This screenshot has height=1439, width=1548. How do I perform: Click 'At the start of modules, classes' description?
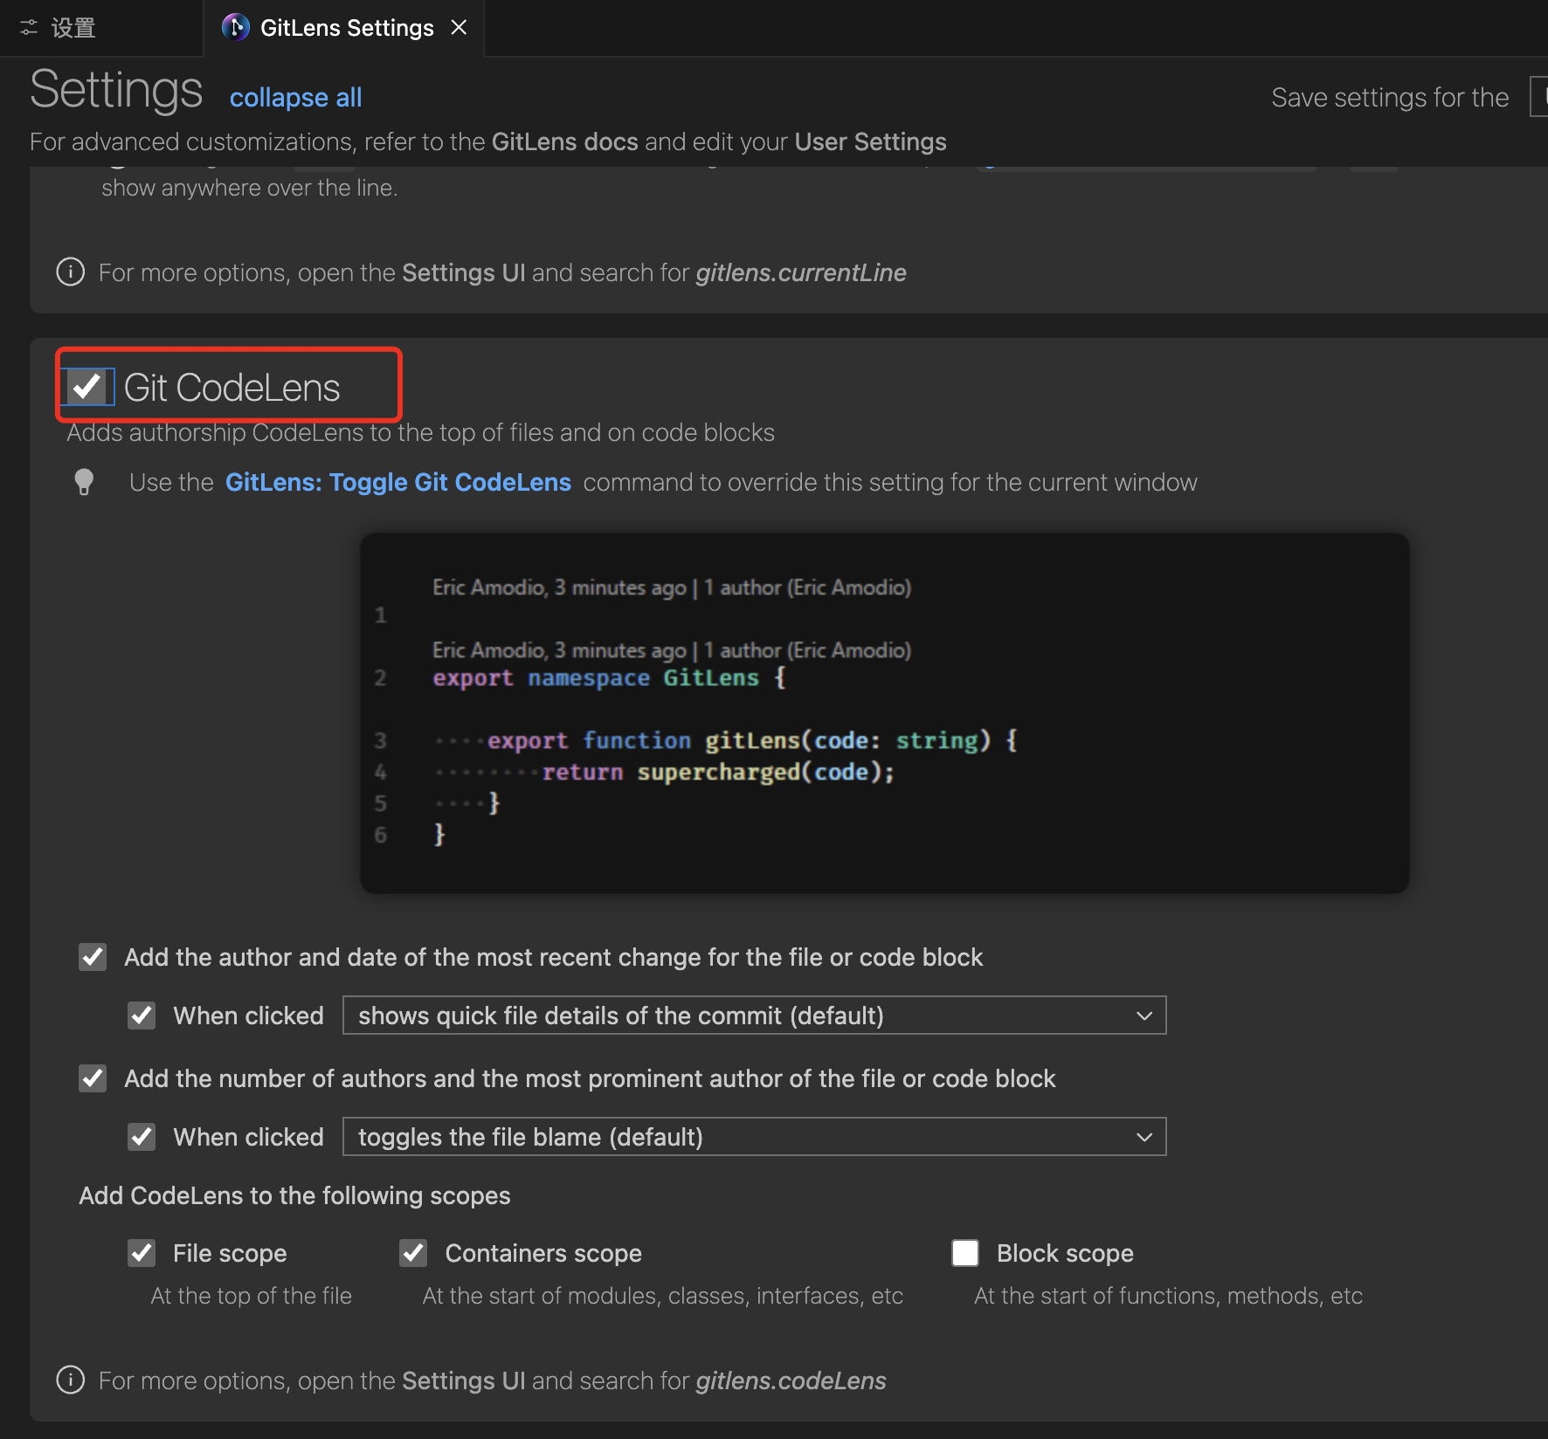(663, 1296)
